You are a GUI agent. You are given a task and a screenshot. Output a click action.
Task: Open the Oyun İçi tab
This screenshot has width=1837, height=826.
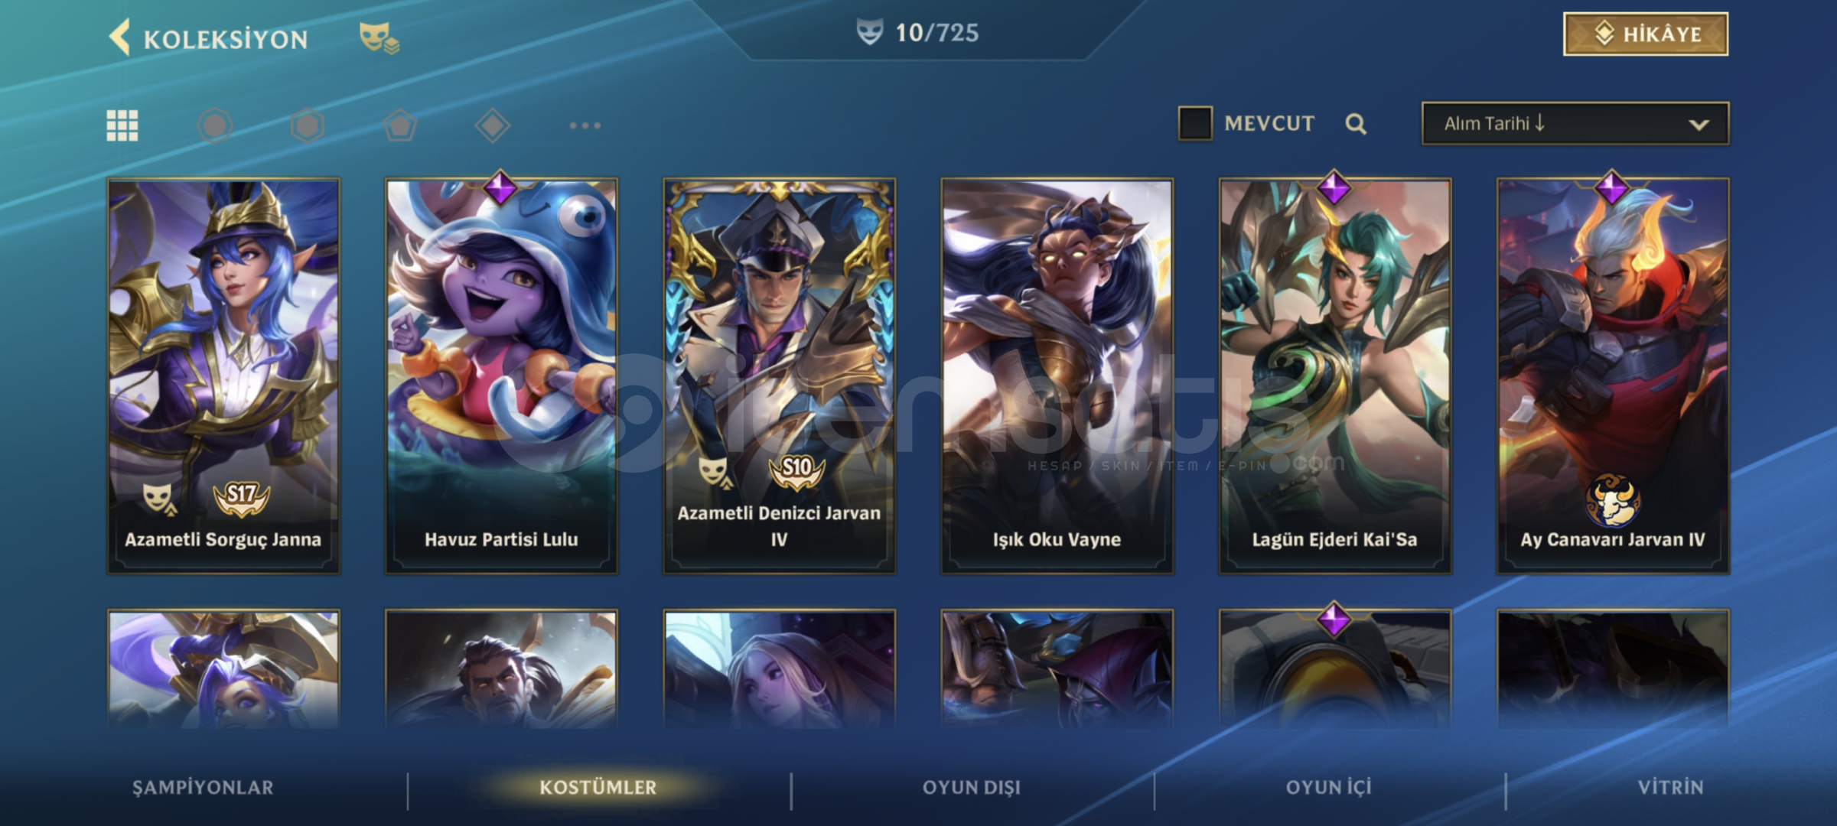tap(1329, 788)
